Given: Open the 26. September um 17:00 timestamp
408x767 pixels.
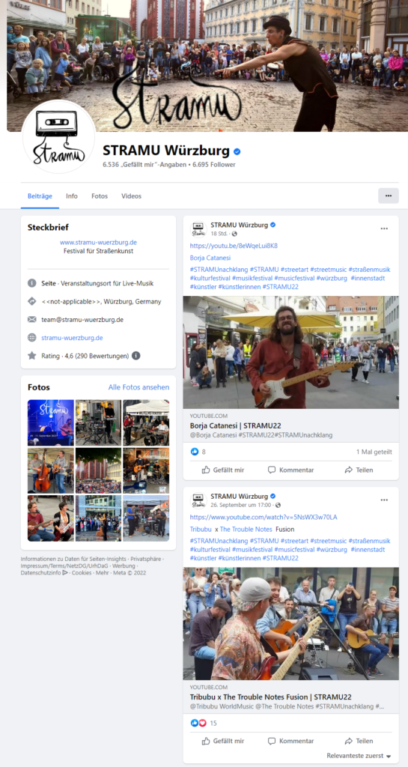Looking at the screenshot, I should (x=242, y=505).
